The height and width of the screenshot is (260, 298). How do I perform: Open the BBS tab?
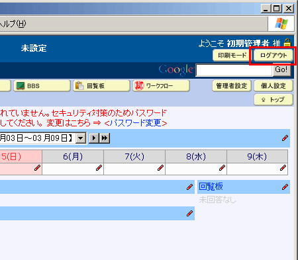(x=42, y=86)
